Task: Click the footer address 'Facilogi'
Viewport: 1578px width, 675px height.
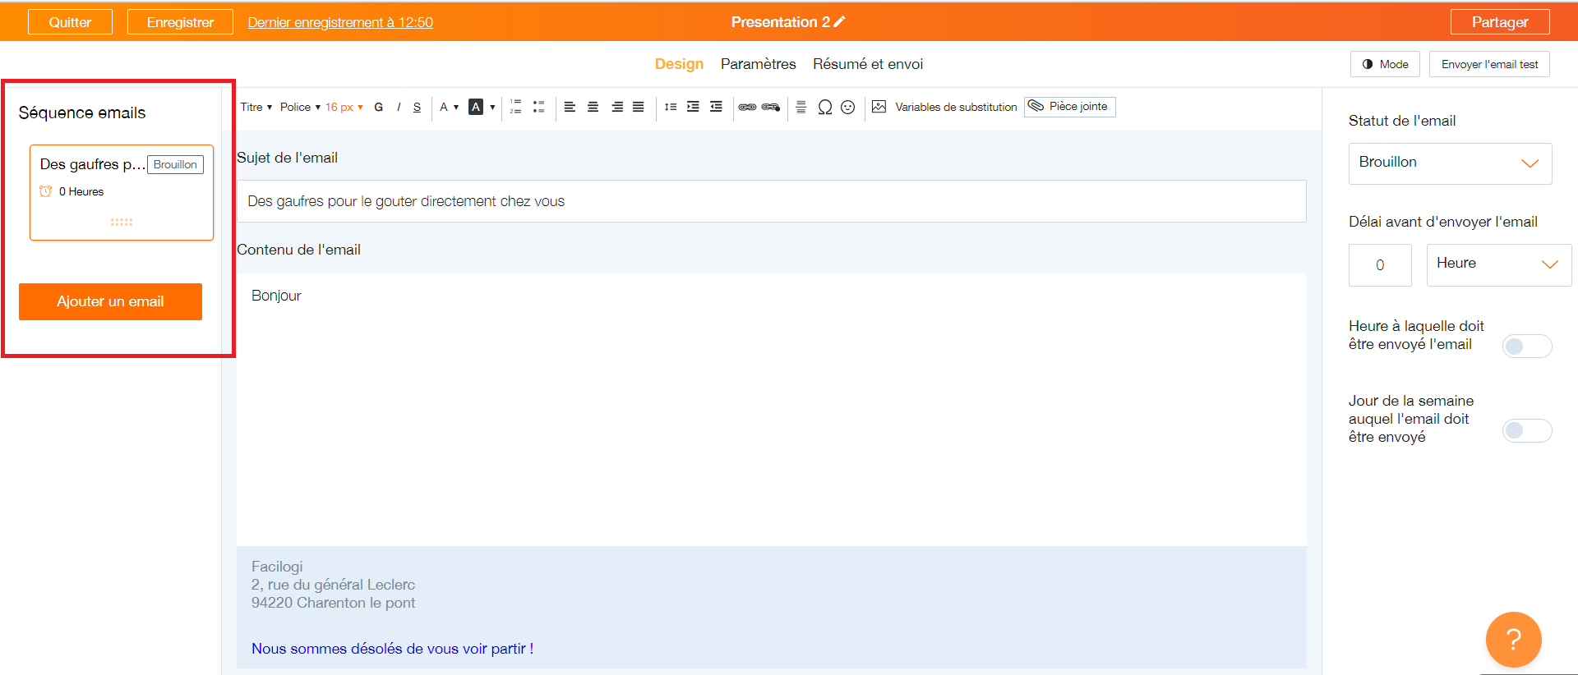Action: point(277,567)
